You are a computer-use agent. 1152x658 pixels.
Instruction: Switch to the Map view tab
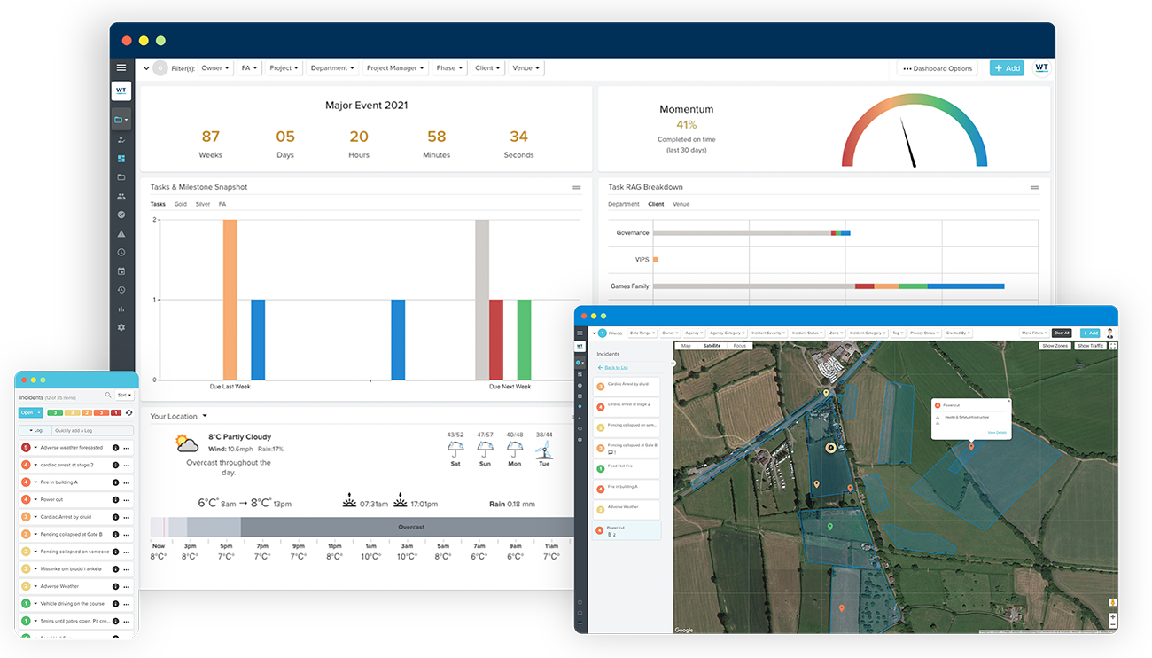click(x=686, y=346)
